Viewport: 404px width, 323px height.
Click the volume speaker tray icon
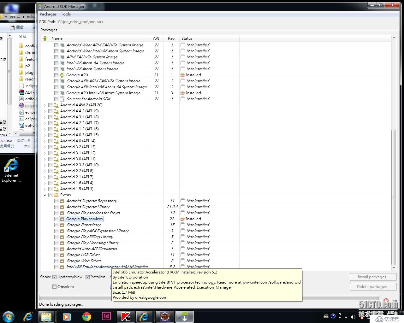[353, 316]
